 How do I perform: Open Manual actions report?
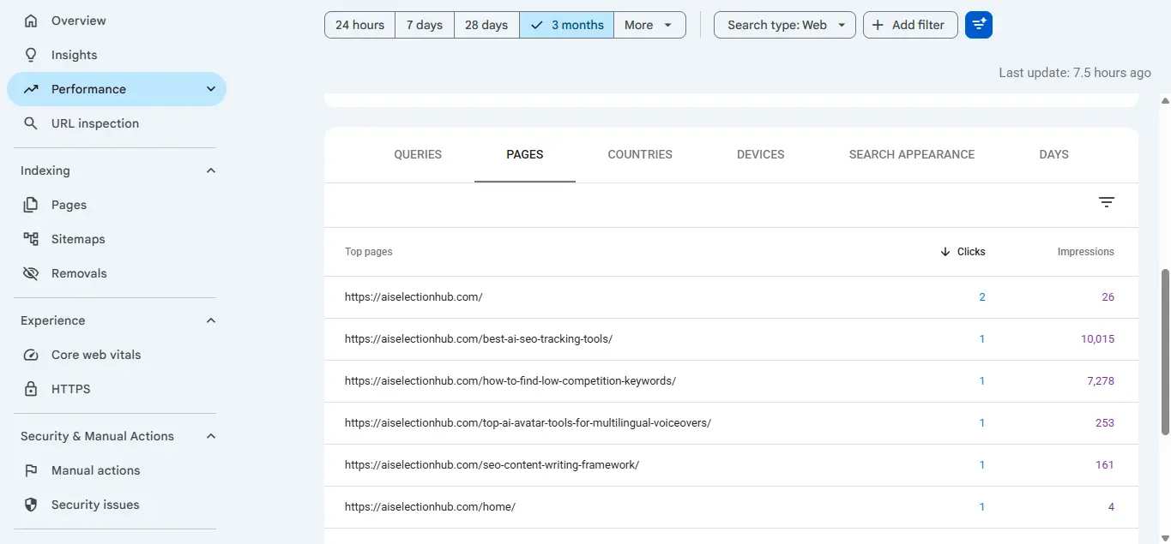95,470
